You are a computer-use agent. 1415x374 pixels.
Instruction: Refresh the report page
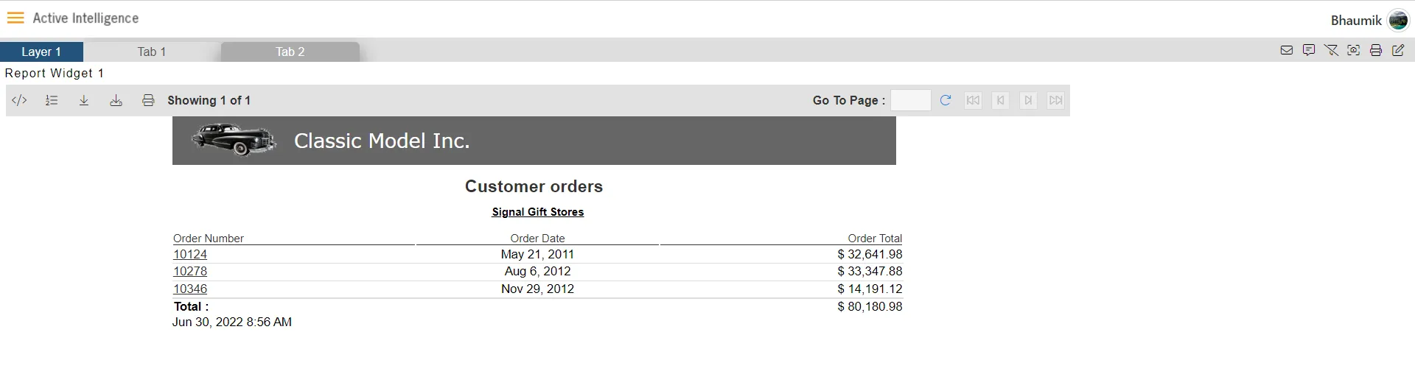click(x=946, y=100)
